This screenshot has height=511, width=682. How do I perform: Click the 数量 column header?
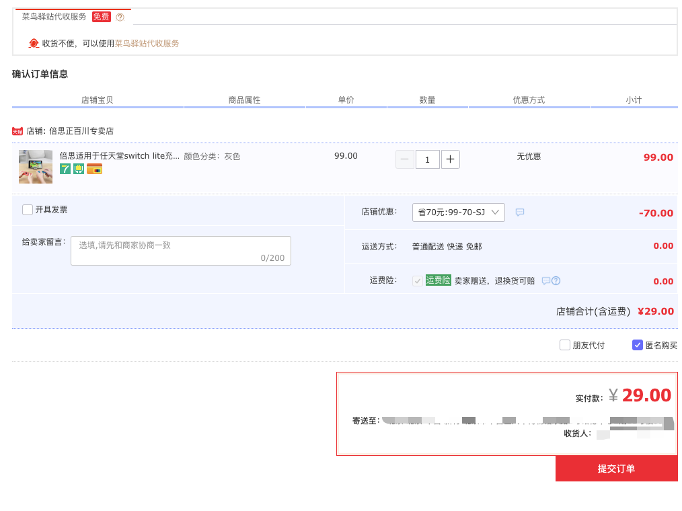pyautogui.click(x=427, y=100)
